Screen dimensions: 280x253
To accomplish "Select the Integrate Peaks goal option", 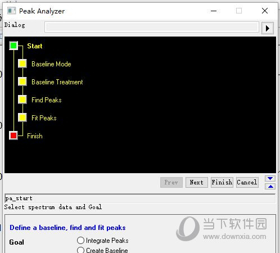I will pyautogui.click(x=103, y=241).
